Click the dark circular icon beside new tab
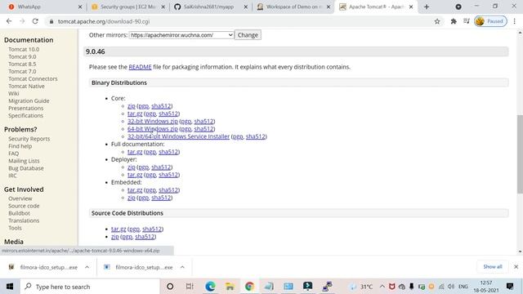This screenshot has height=294, width=523. pos(458,7)
